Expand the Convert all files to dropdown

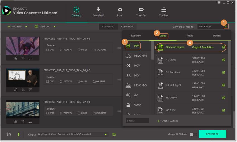226,27
